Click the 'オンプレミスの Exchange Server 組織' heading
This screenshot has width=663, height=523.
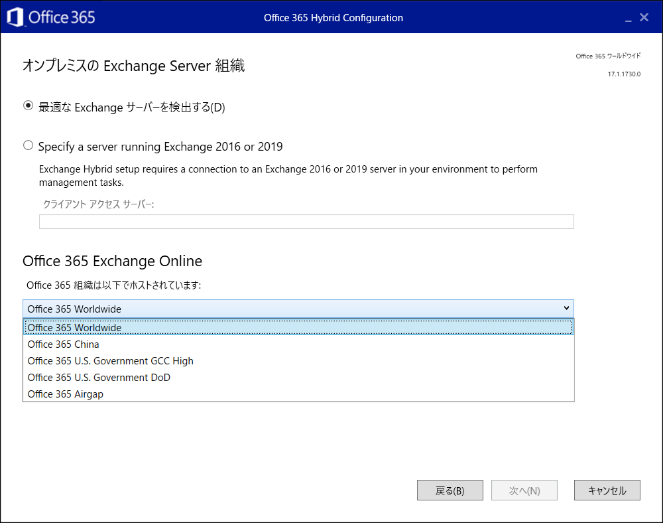click(x=134, y=66)
